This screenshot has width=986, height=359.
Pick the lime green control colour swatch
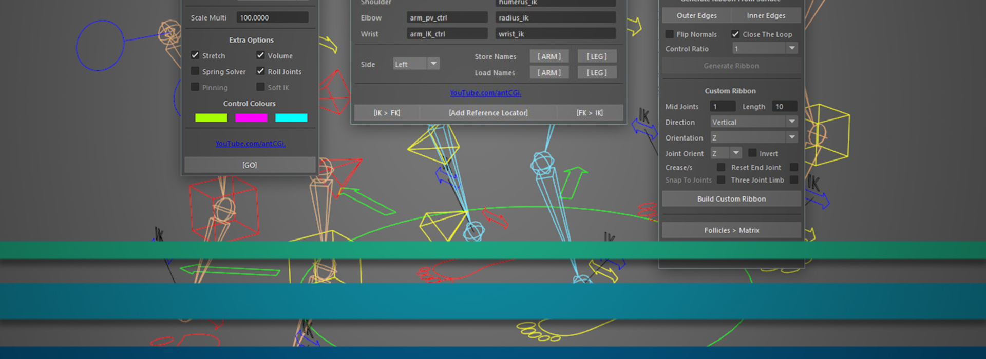click(x=211, y=118)
